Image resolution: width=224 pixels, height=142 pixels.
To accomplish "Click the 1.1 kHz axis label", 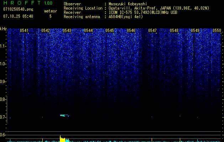I will point(3,46).
